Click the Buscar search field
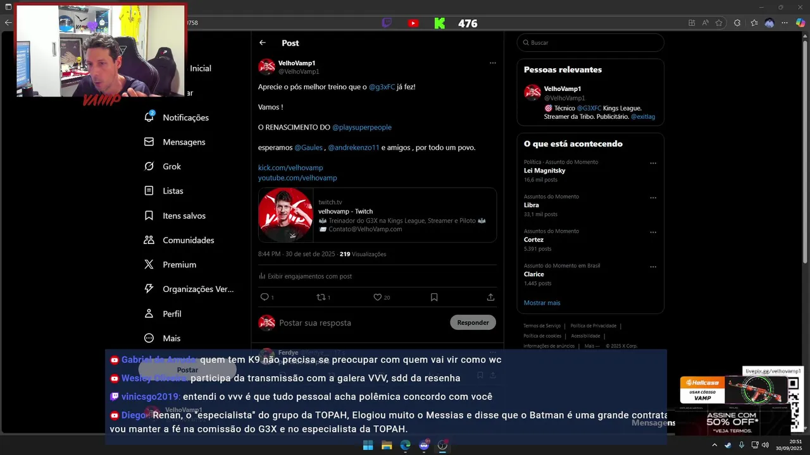 pyautogui.click(x=590, y=42)
